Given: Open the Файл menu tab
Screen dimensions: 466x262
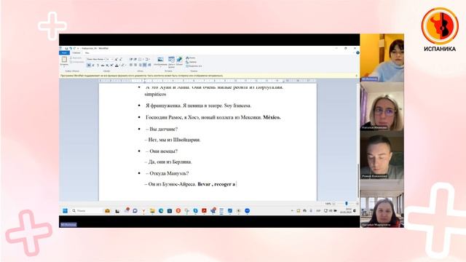Looking at the screenshot, I should point(65,53).
